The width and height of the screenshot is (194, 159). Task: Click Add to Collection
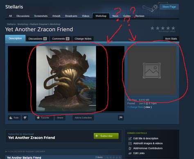click(83, 118)
